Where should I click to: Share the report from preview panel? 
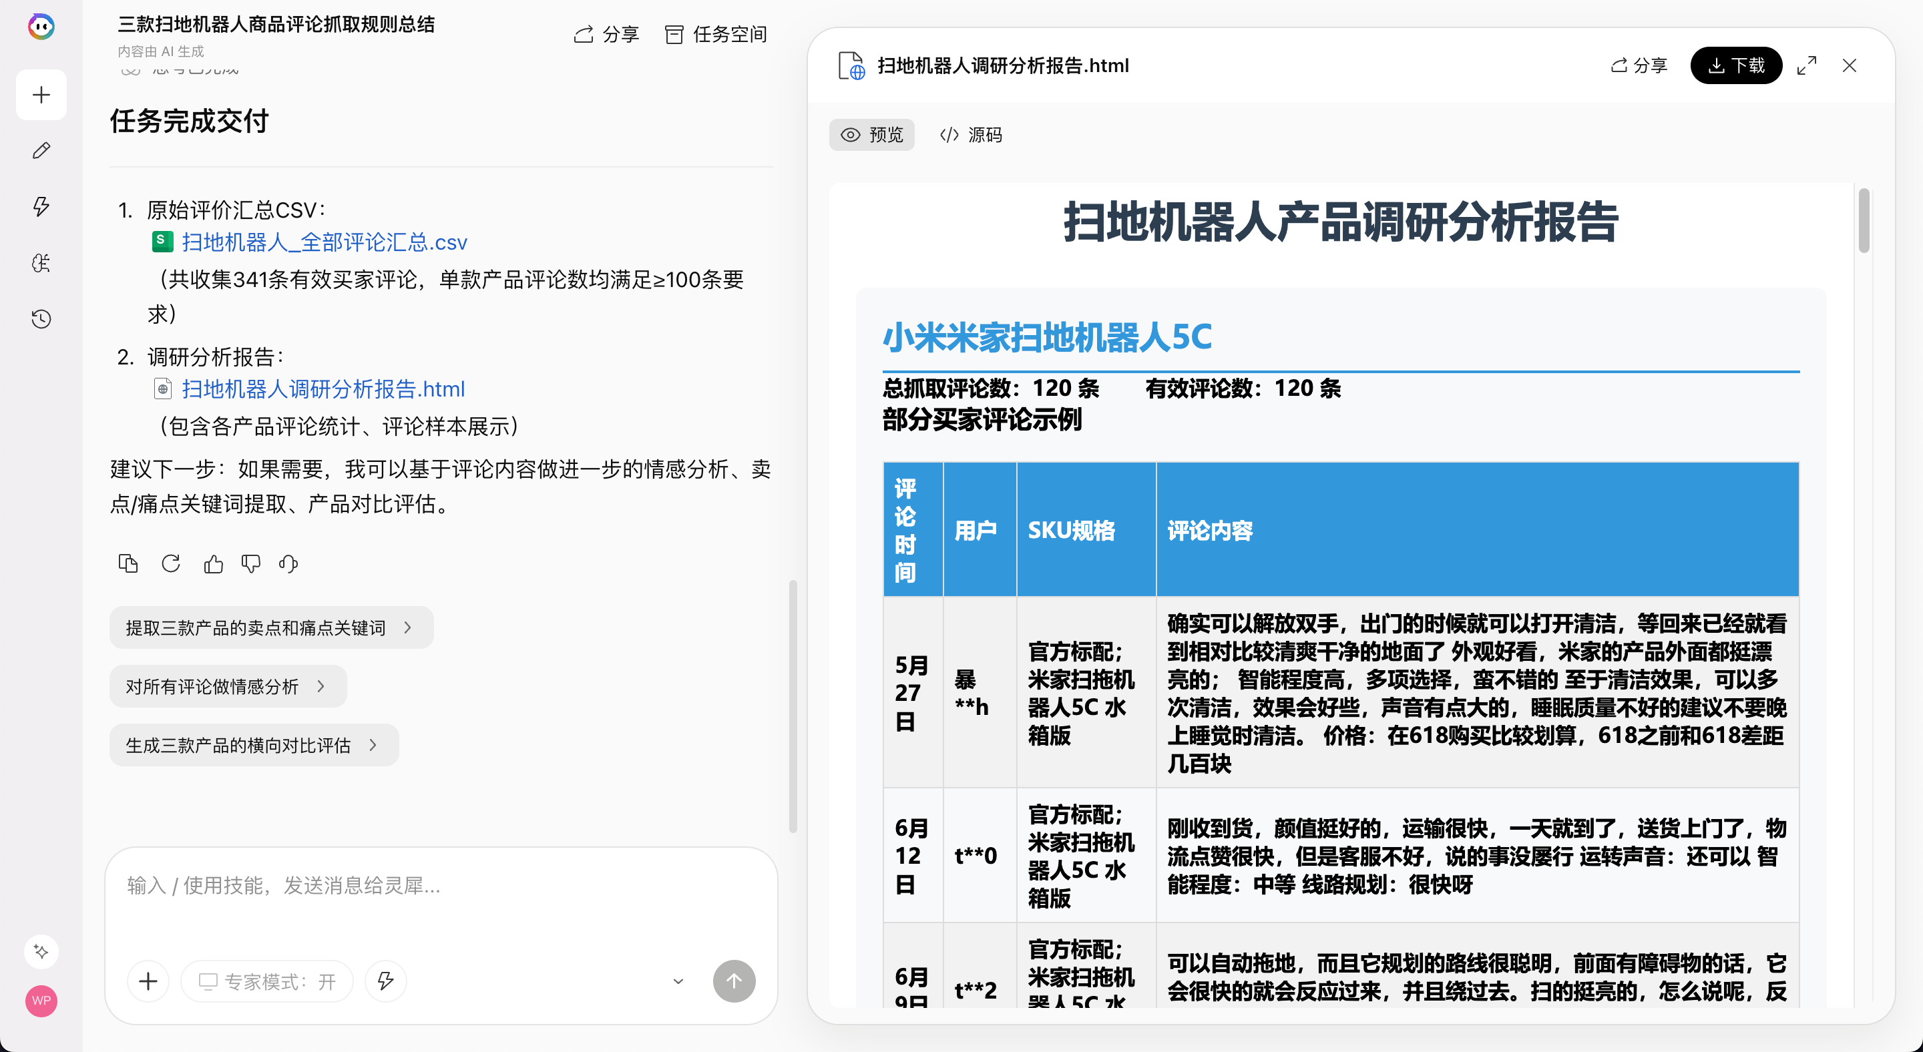(x=1639, y=65)
